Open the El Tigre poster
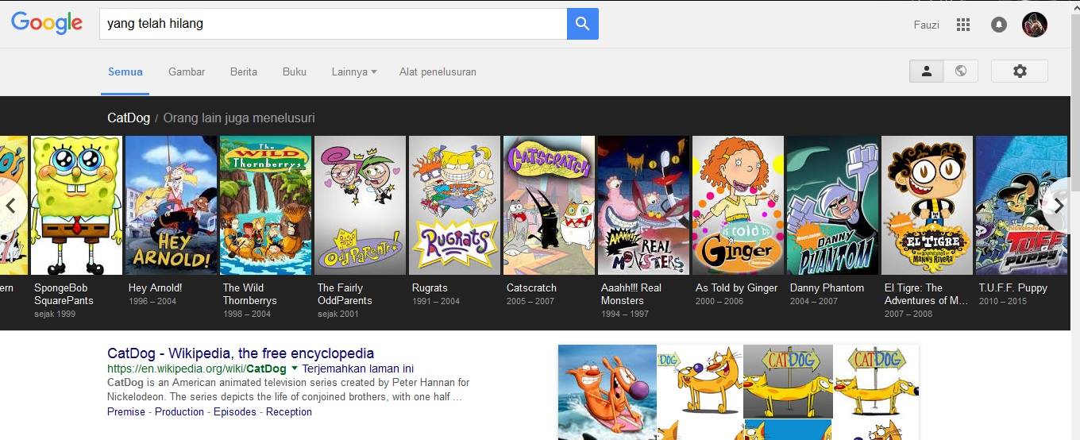The image size is (1080, 440). coord(927,205)
